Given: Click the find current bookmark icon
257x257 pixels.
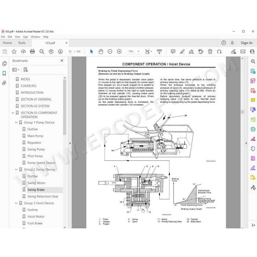Looking at the screenshot, I should coord(26,70).
